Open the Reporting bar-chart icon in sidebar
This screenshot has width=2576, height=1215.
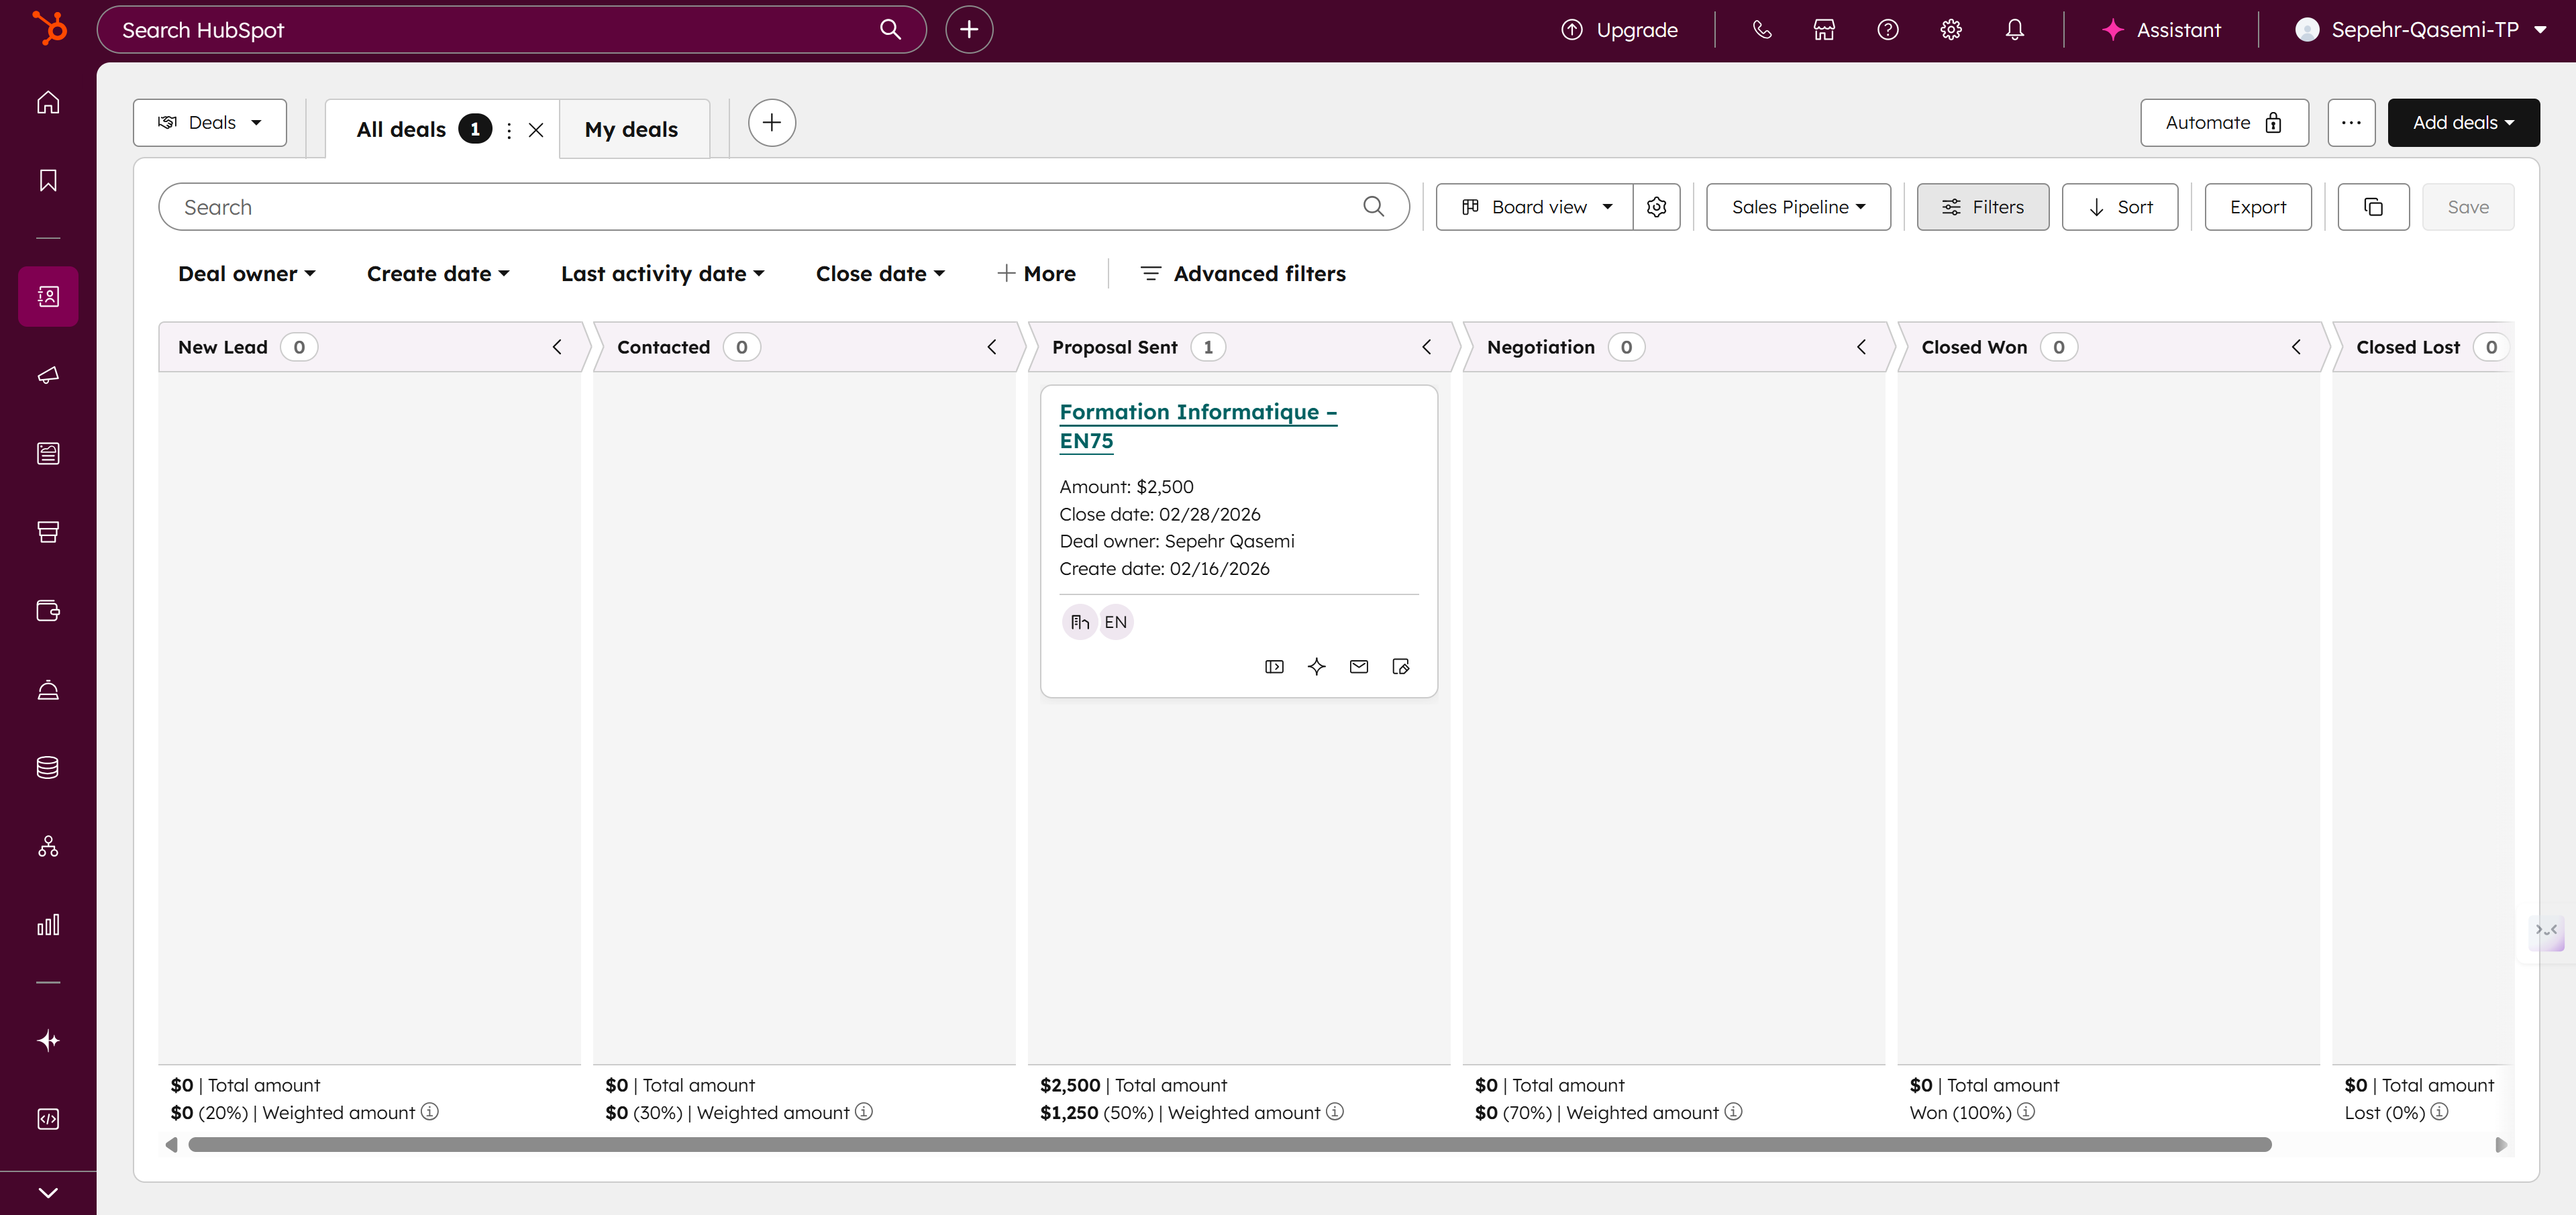coord(47,924)
